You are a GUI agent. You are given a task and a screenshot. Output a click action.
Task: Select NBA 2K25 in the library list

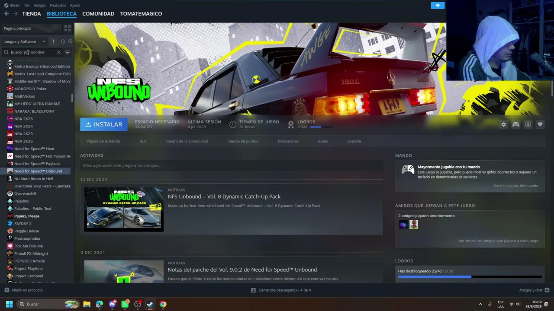coord(39,134)
